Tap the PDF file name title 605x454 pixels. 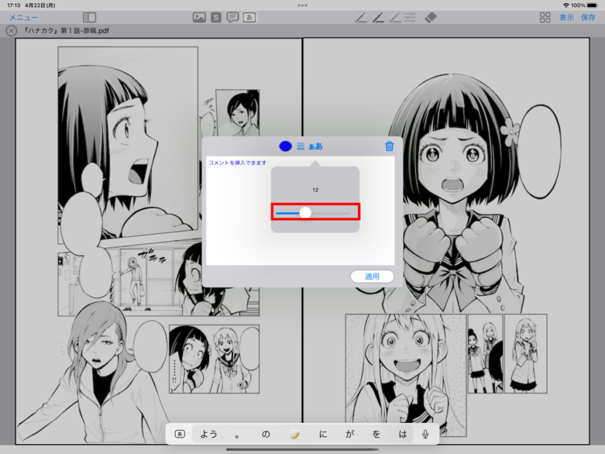66,31
